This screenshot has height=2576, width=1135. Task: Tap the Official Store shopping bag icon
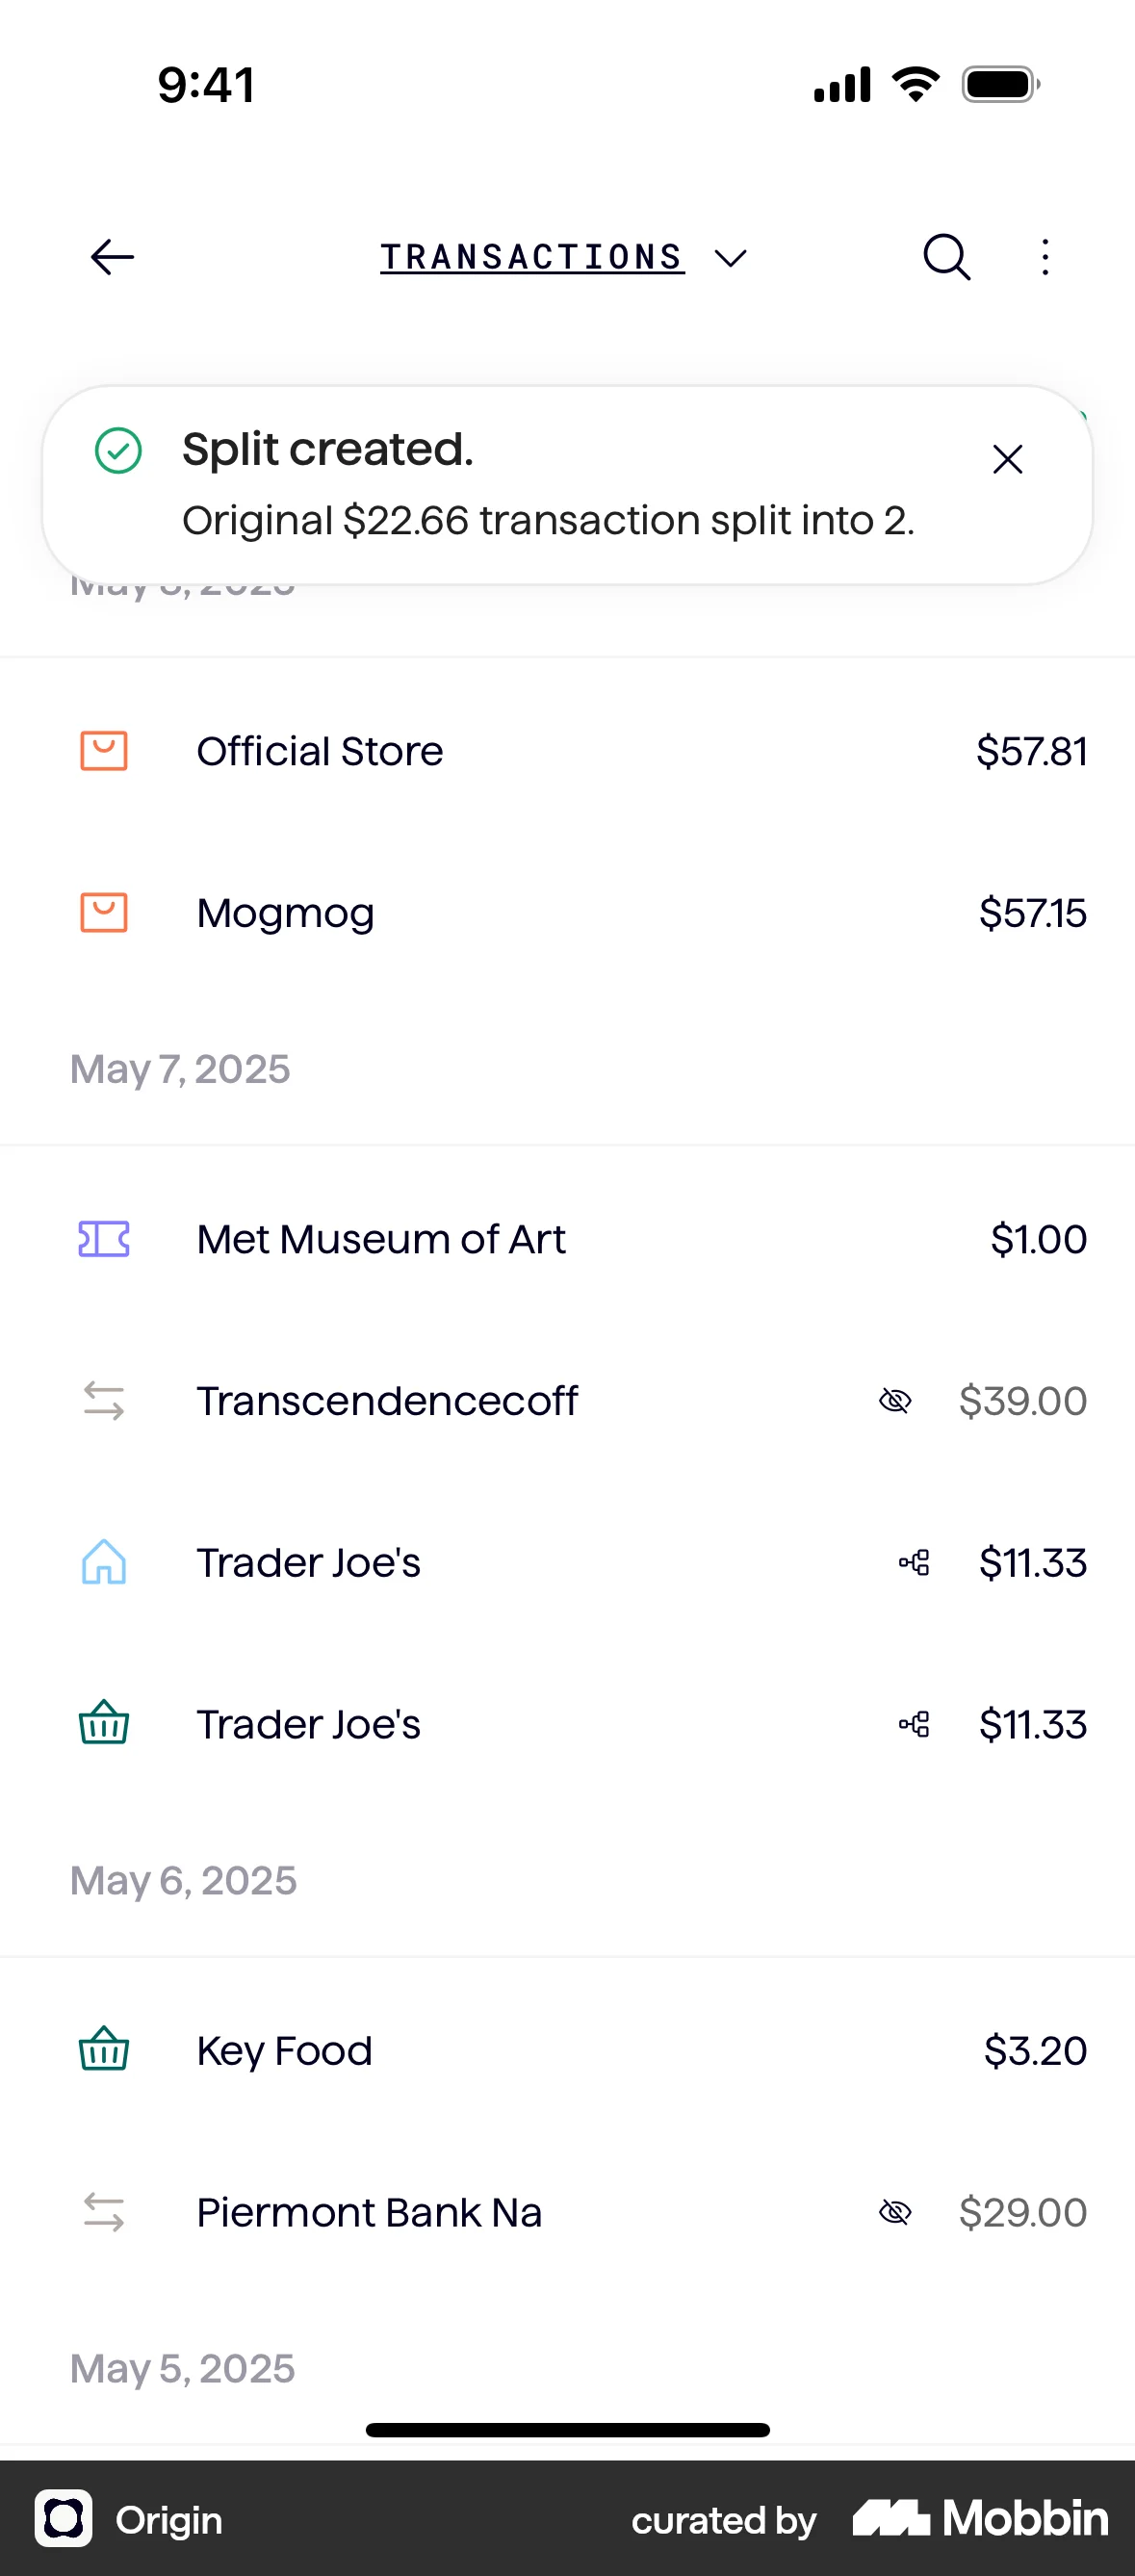point(104,751)
